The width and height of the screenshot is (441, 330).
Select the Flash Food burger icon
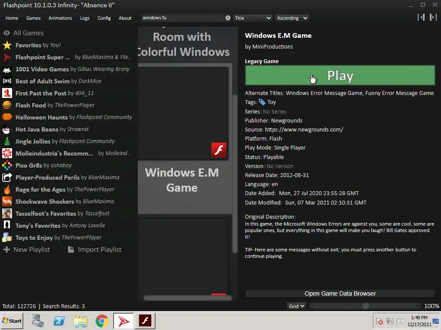click(7, 105)
